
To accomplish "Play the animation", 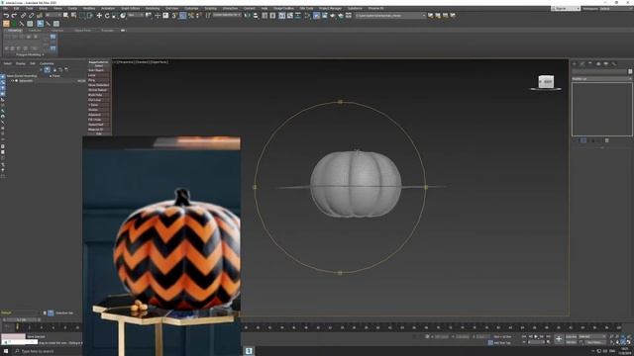I will pos(536,336).
